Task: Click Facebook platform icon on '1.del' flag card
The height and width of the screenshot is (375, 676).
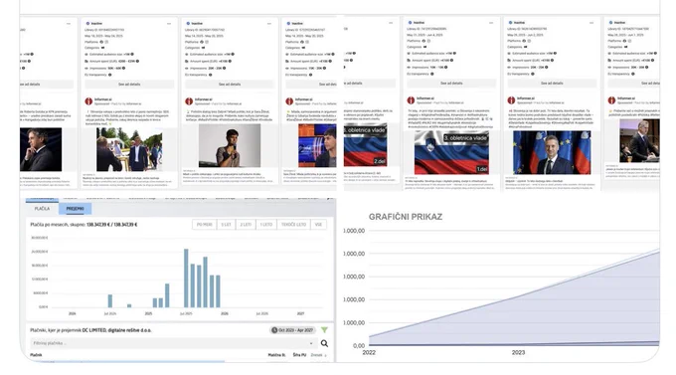Action: point(423,41)
